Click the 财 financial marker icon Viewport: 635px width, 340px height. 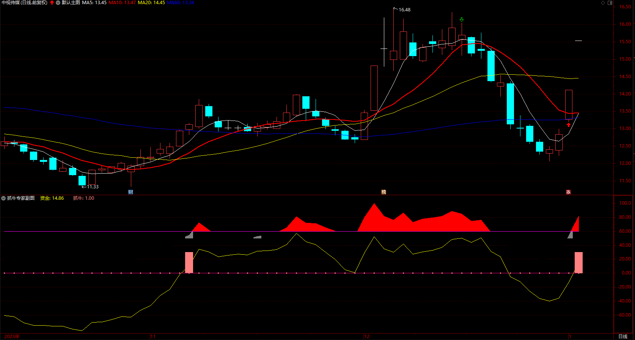[130, 192]
